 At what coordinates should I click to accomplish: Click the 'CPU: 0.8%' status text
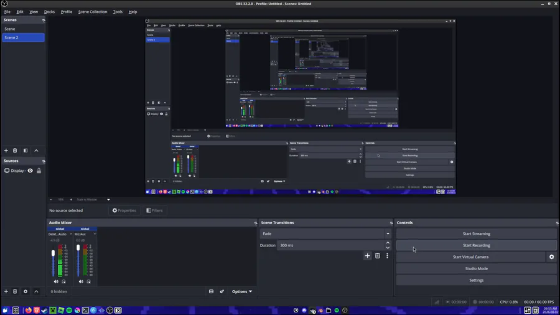[x=508, y=302]
